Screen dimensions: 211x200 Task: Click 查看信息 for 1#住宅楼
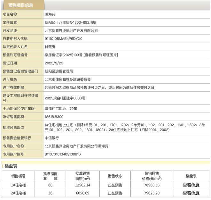tap(191, 185)
